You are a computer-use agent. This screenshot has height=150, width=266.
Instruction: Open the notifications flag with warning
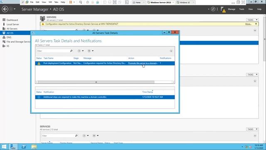[x=223, y=10]
